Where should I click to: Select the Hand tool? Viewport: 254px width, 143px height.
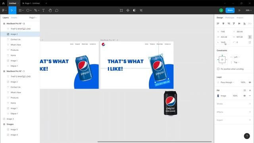point(50,10)
